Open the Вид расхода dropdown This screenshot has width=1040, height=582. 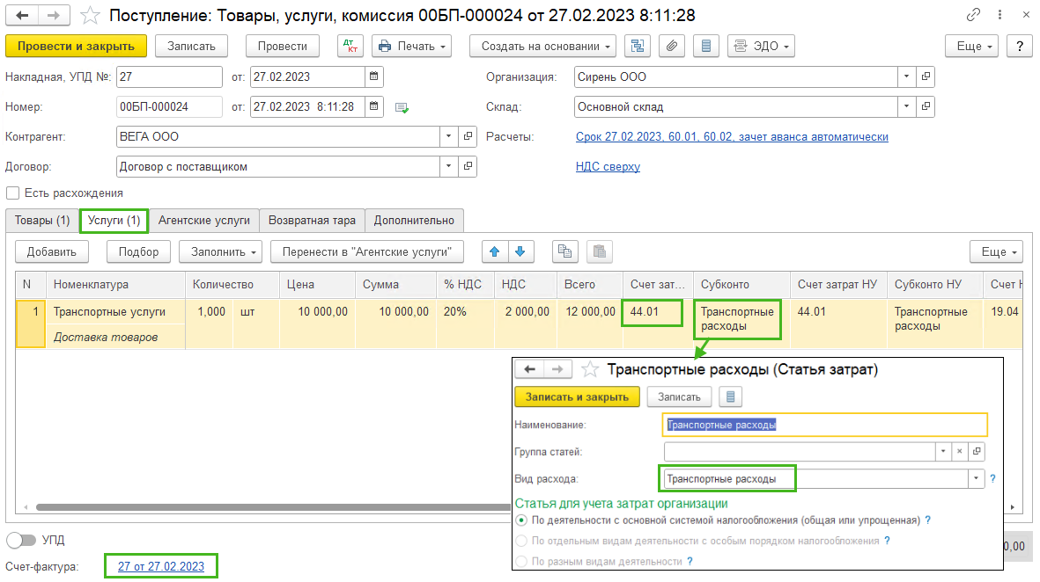pos(976,479)
